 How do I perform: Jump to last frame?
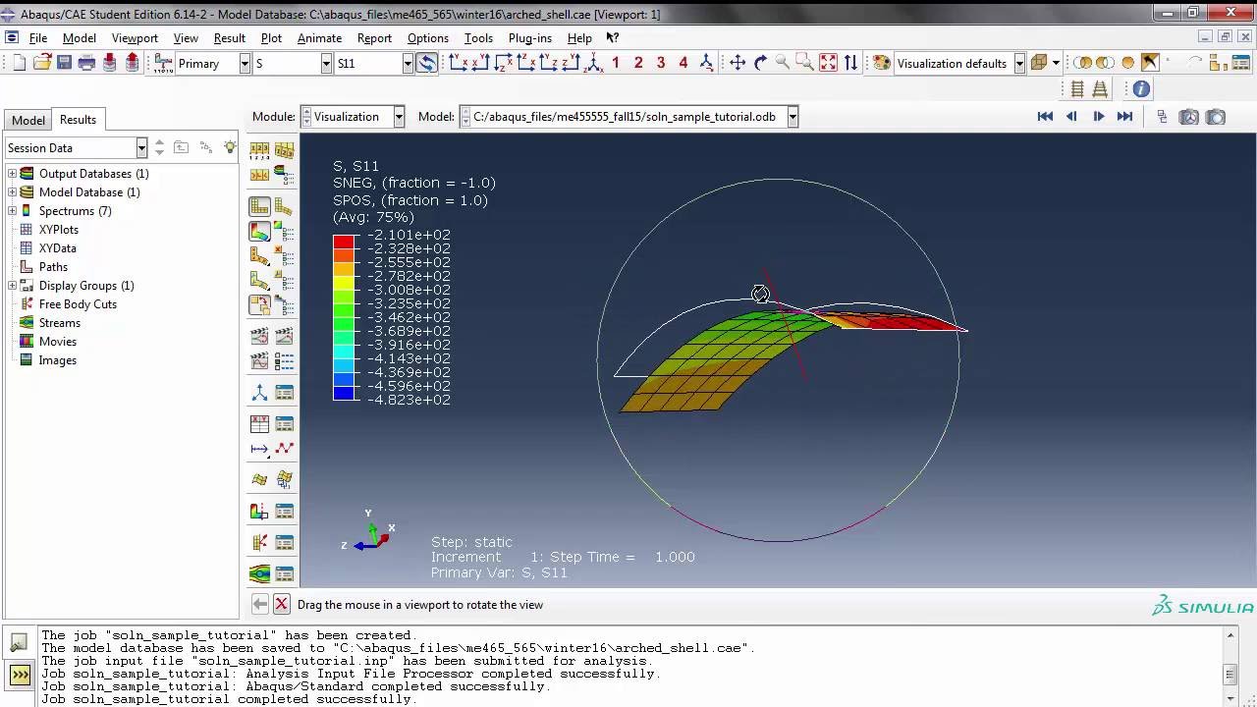pos(1125,116)
